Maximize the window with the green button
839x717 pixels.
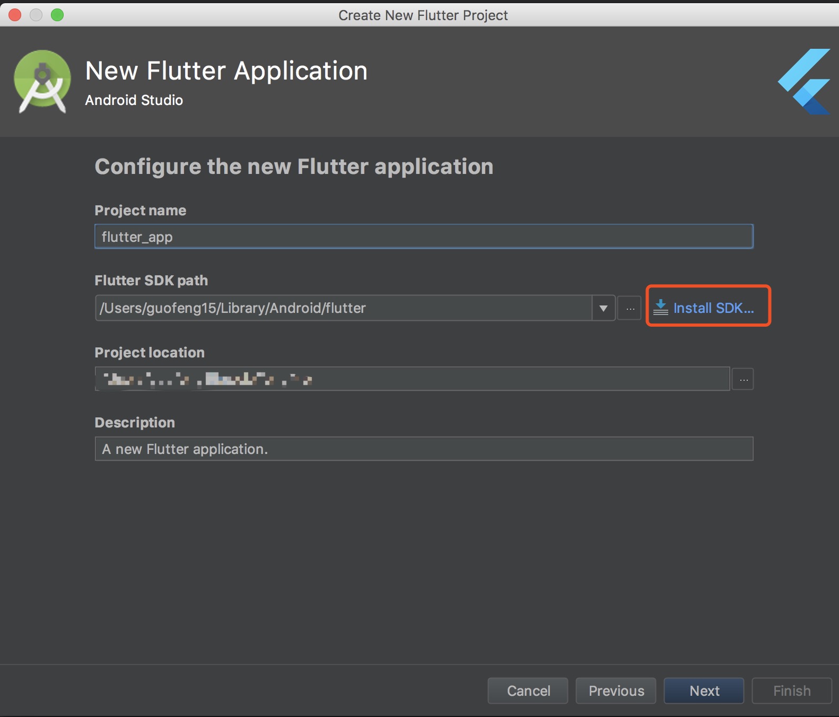coord(57,15)
